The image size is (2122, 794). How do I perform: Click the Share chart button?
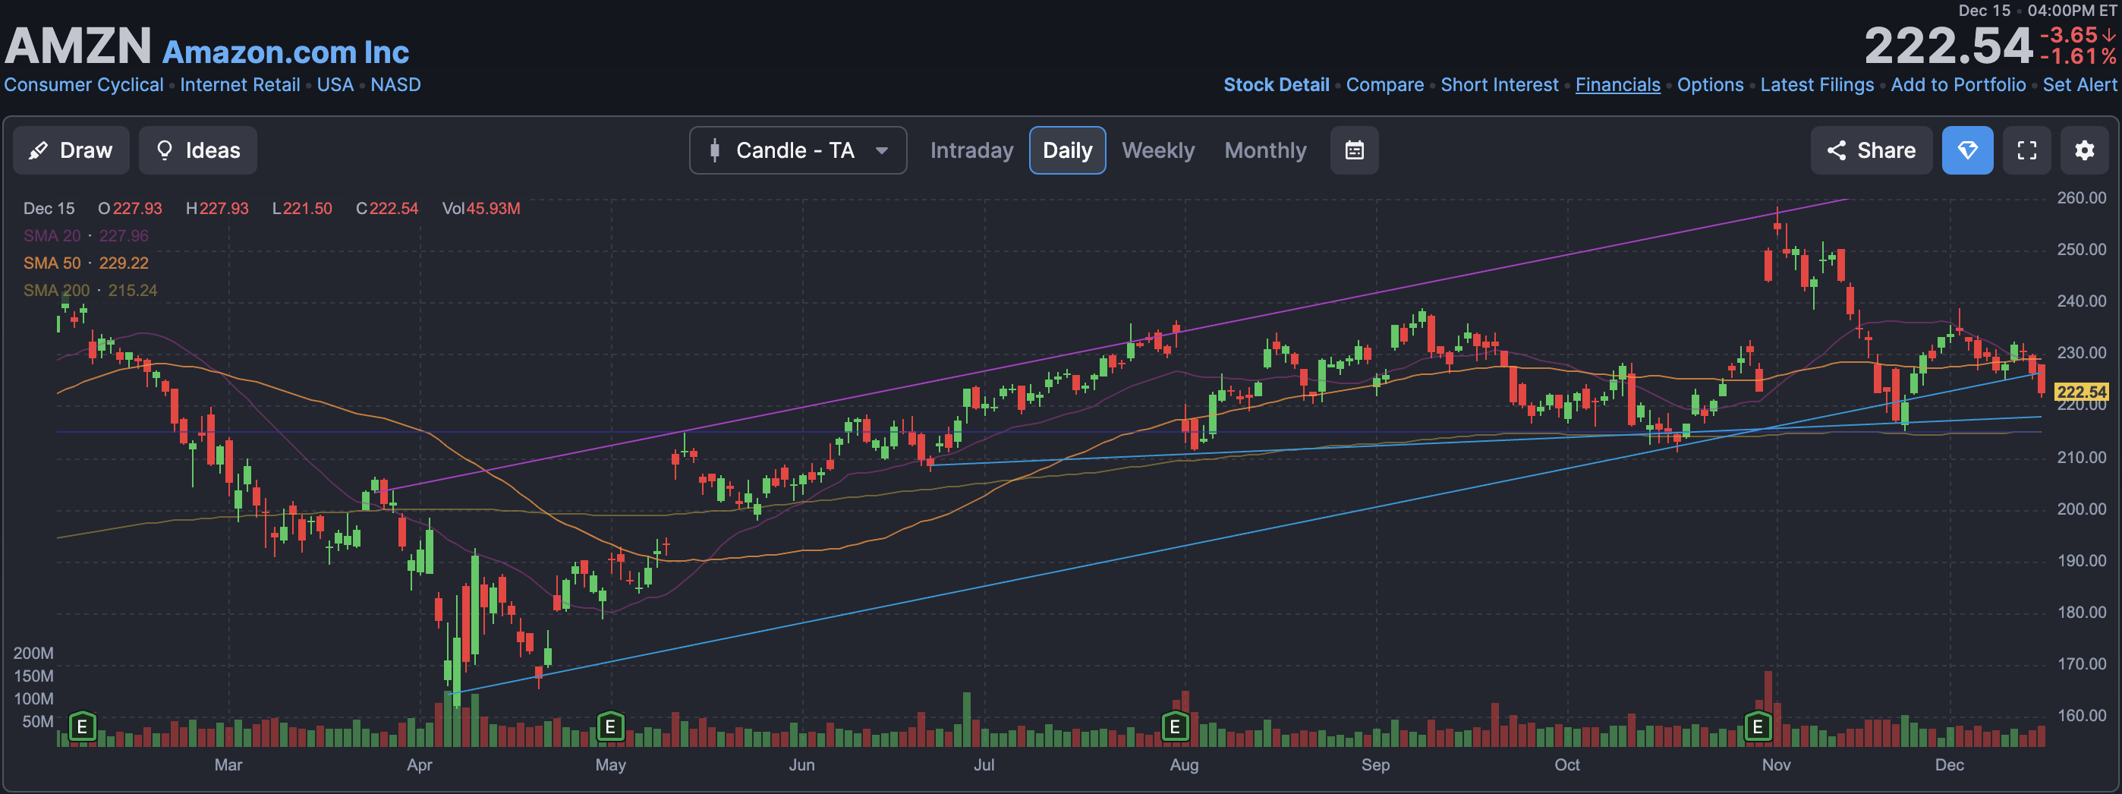[x=1871, y=150]
